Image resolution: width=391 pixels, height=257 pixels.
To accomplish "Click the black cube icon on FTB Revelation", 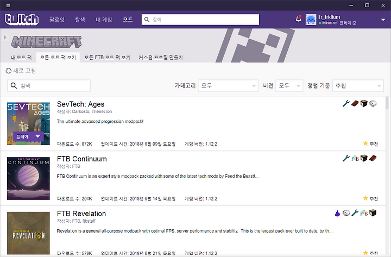I will [x=373, y=213].
